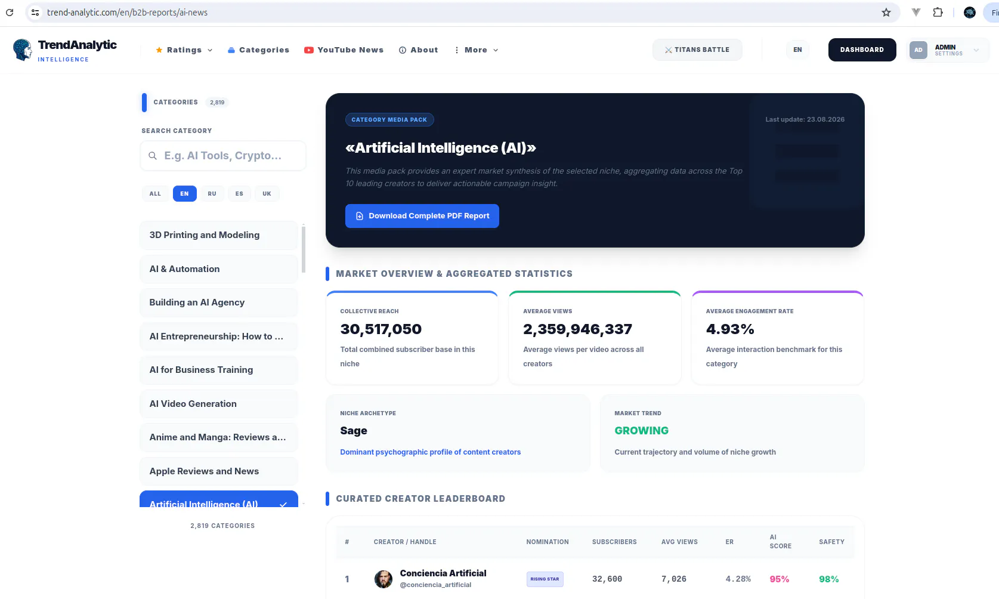The height and width of the screenshot is (599, 999).
Task: Select the ALL language filter
Action: coord(155,194)
